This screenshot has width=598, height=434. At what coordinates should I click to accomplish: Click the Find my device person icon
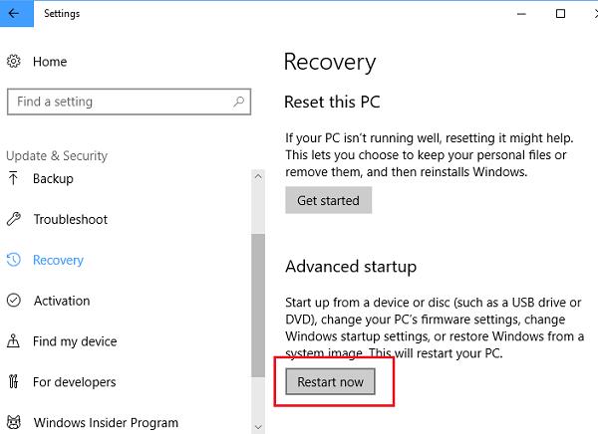pos(14,342)
